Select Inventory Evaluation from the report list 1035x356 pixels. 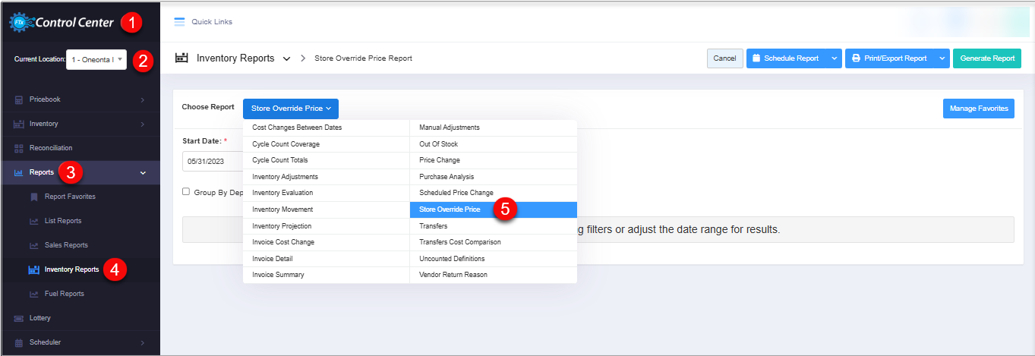(x=282, y=193)
